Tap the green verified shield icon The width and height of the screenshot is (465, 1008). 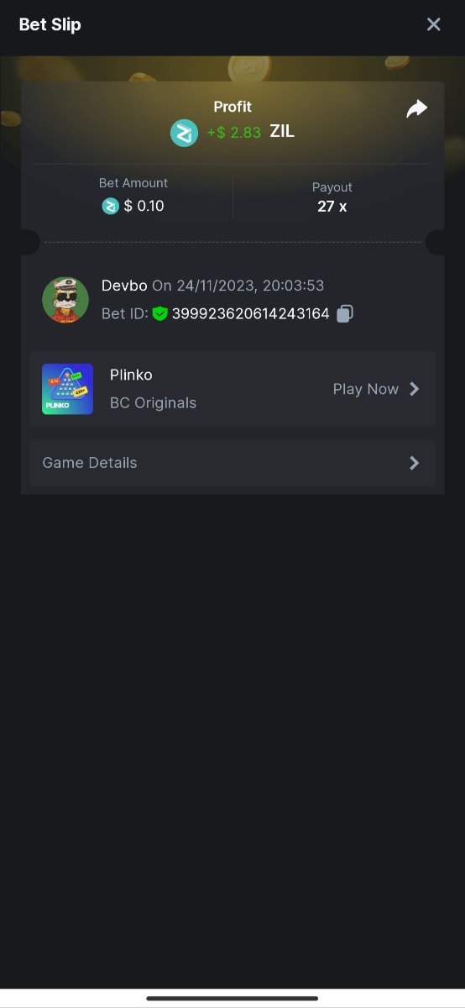160,313
